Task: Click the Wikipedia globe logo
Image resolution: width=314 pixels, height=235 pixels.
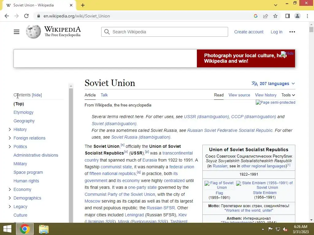Action: (33, 32)
